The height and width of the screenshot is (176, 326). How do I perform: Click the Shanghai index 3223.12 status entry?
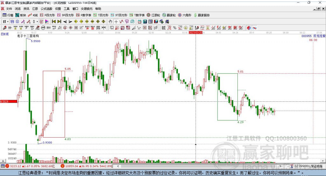[x=30, y=166]
